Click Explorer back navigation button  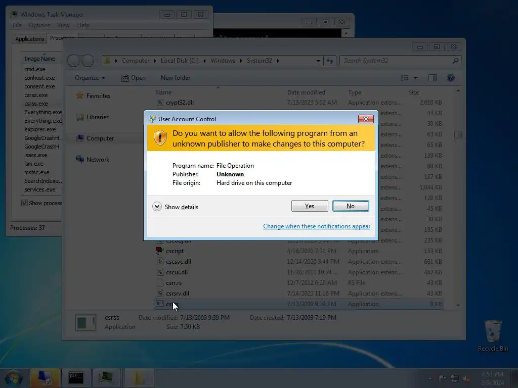[73, 61]
